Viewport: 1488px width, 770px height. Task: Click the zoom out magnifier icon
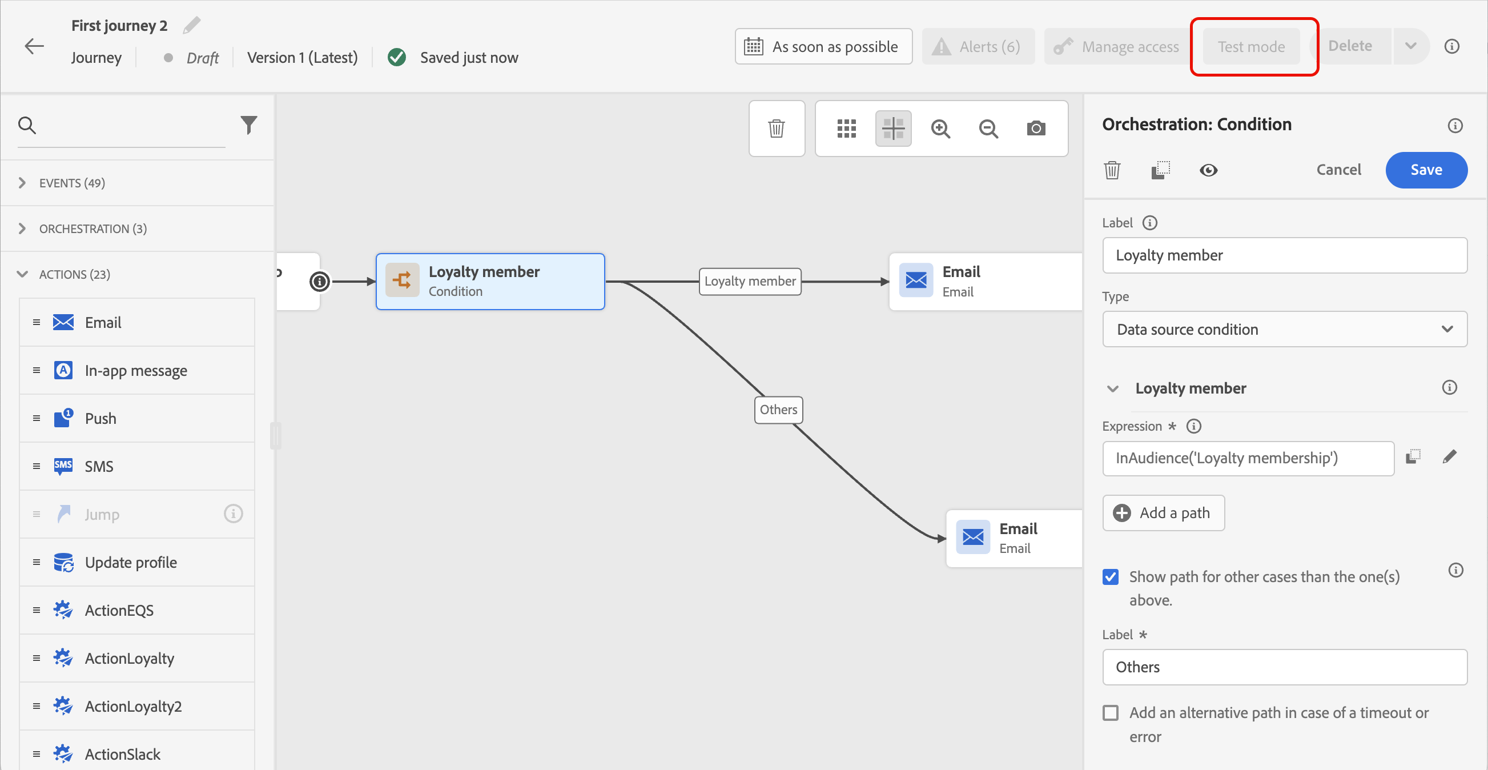click(988, 129)
